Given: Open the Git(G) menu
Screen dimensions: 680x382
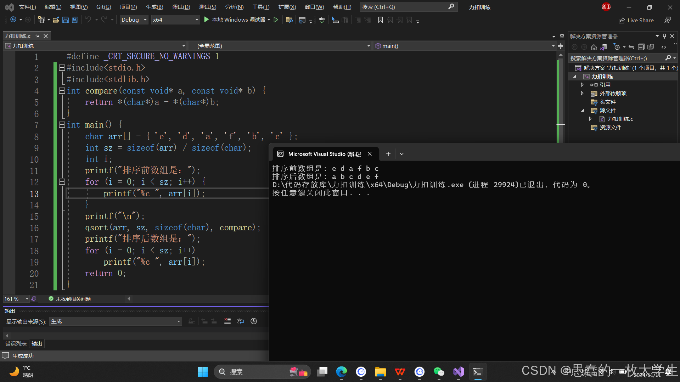Looking at the screenshot, I should tap(103, 7).
